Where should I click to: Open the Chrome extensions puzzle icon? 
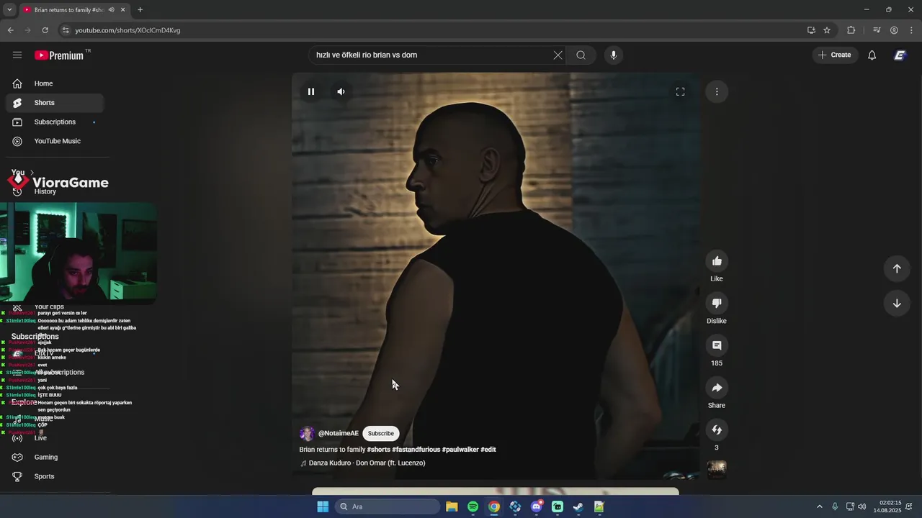pos(851,30)
